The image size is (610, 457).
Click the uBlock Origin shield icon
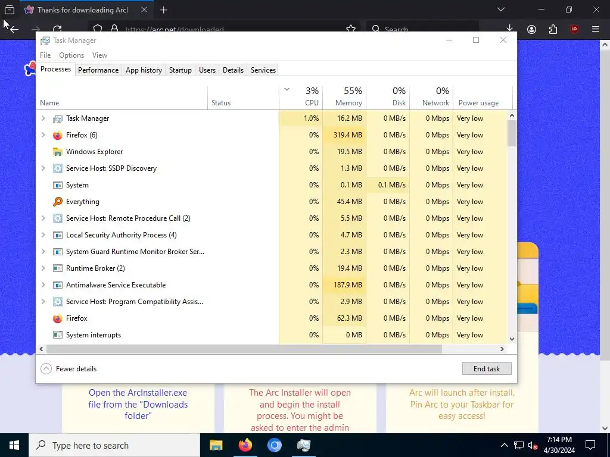pos(574,29)
